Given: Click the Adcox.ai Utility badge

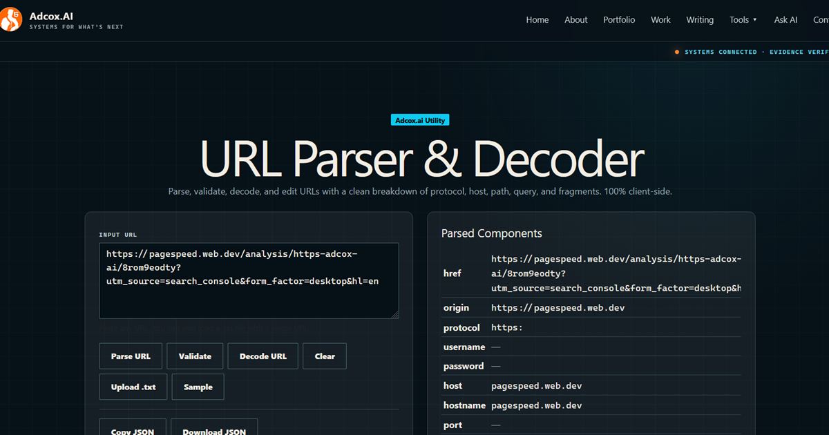Looking at the screenshot, I should click(x=420, y=120).
